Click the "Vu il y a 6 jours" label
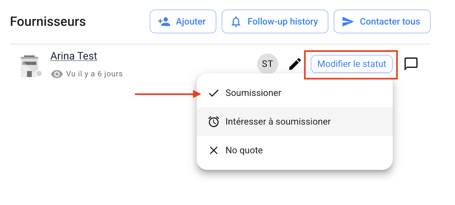 [x=94, y=74]
